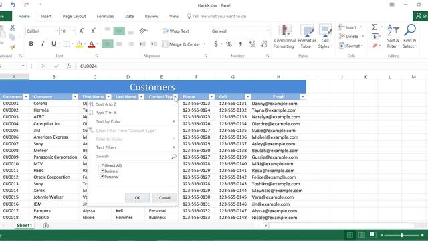Screen dimensions: 428x241
Task: Open the Last Name column filter dropdown
Action: (141, 96)
